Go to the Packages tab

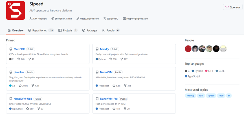coord(90,31)
